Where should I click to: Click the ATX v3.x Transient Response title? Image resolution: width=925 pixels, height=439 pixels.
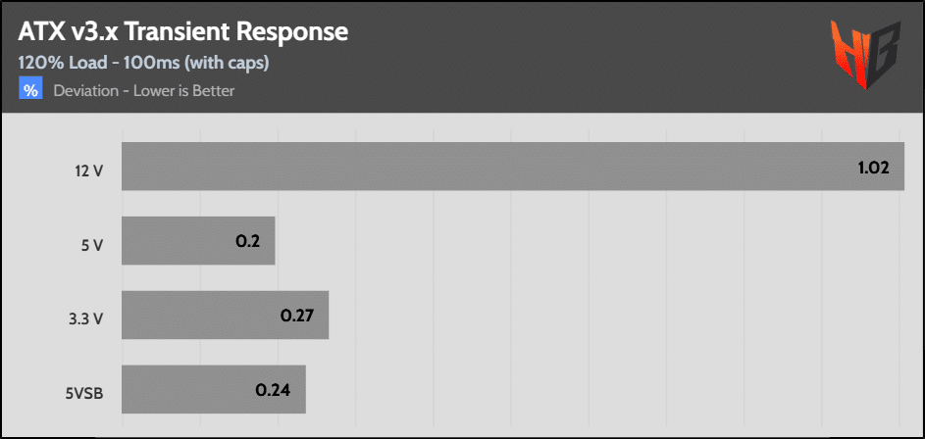(x=182, y=33)
